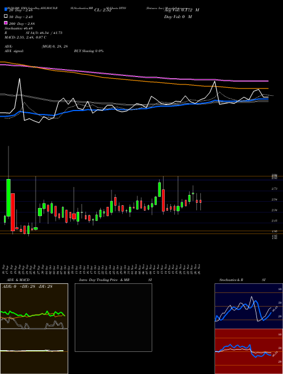The width and height of the screenshot is (283, 374).
Task: Click the 'CL: 2.52' closing price text
Action: [102, 10]
